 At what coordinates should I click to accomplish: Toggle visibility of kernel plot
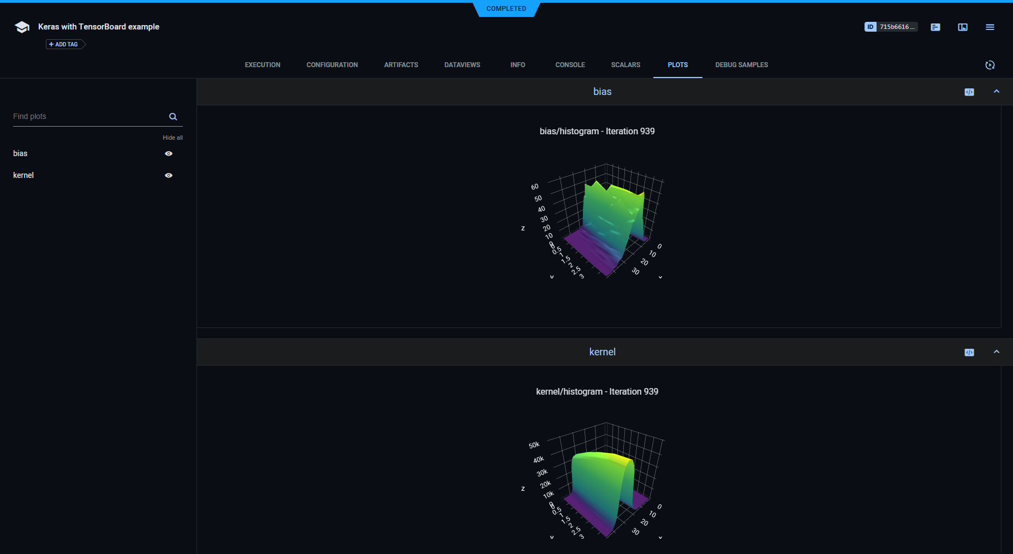(169, 176)
